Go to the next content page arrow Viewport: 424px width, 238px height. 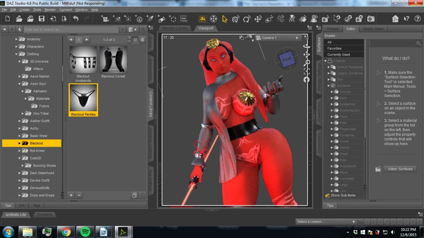pyautogui.click(x=86, y=40)
